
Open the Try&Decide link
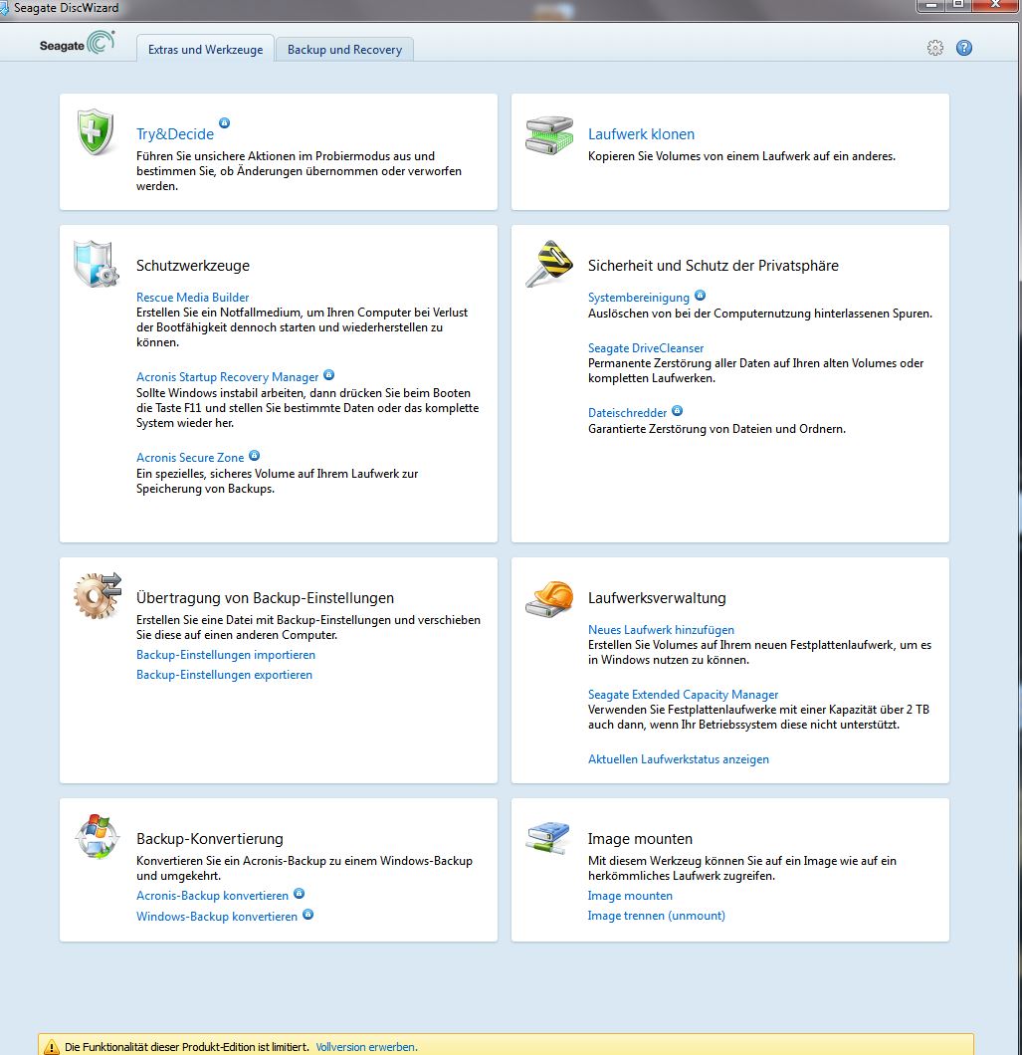click(175, 134)
